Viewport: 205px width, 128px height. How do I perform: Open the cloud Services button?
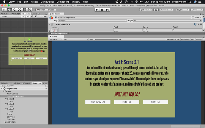point(156,10)
